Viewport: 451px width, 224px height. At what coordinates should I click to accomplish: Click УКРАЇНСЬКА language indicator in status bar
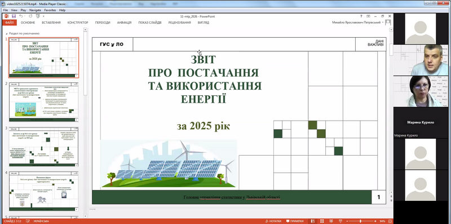[41, 221]
